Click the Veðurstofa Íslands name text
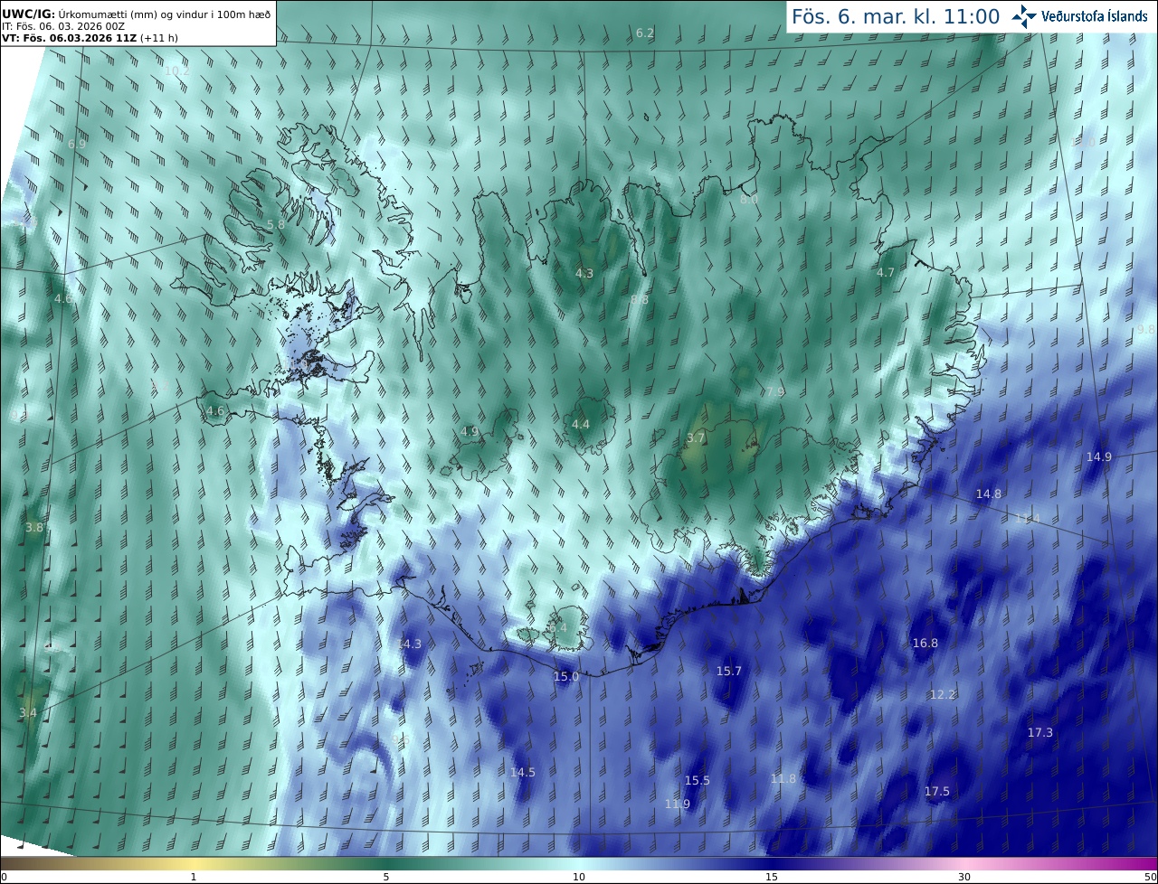The image size is (1158, 884). [1095, 16]
